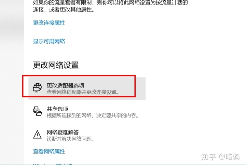Click the 知乎 logo text in the watermark
Viewport: 246px width, 167px height.
(x=208, y=157)
